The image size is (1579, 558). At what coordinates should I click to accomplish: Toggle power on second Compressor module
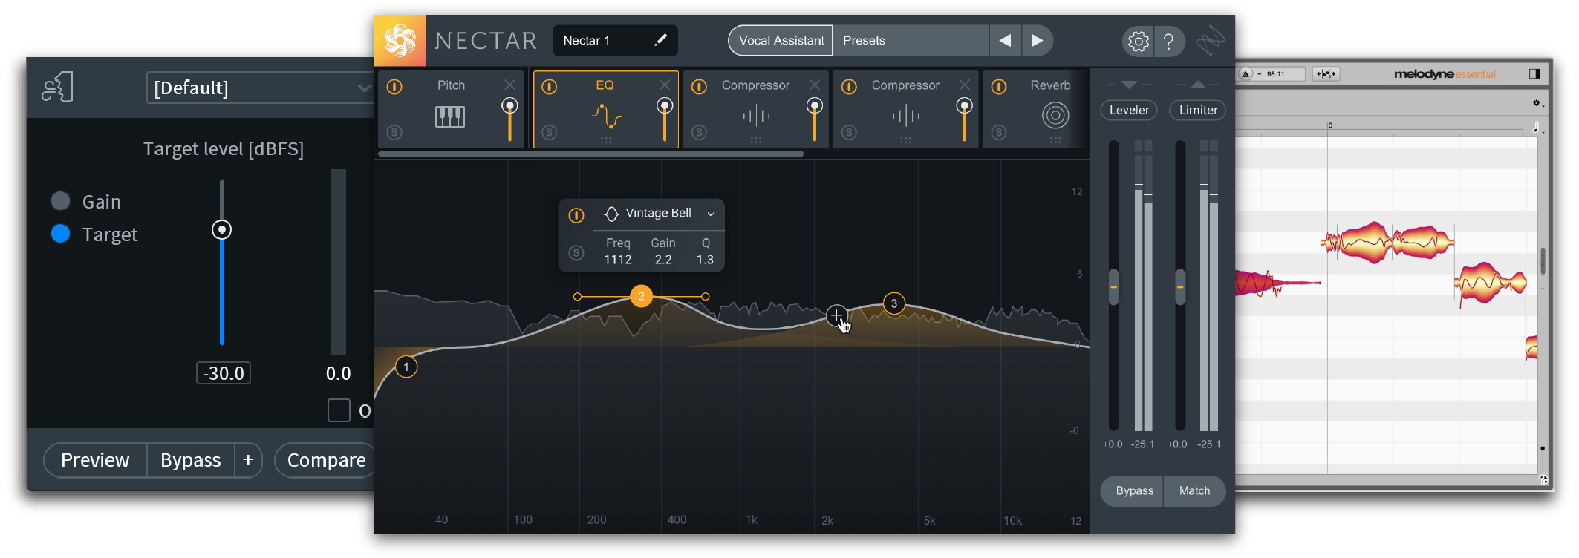[849, 87]
